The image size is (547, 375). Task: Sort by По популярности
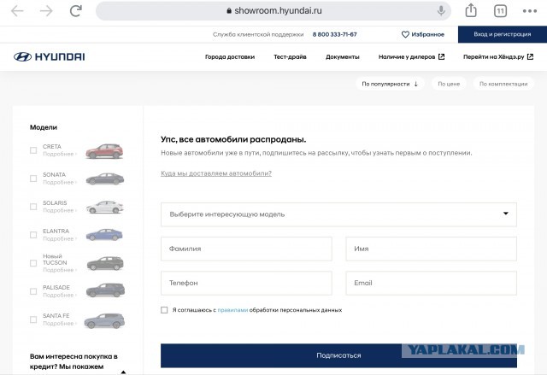pyautogui.click(x=390, y=84)
